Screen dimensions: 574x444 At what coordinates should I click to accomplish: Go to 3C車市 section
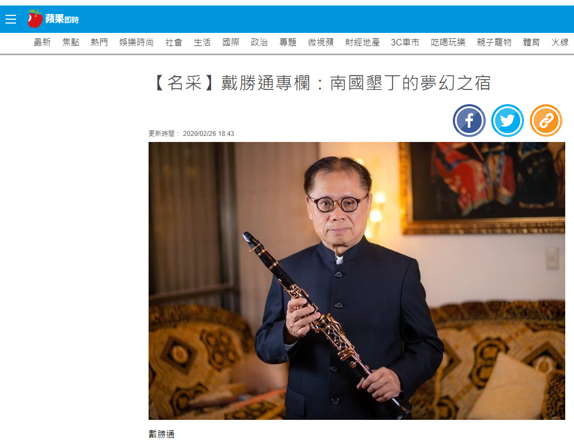click(x=405, y=42)
